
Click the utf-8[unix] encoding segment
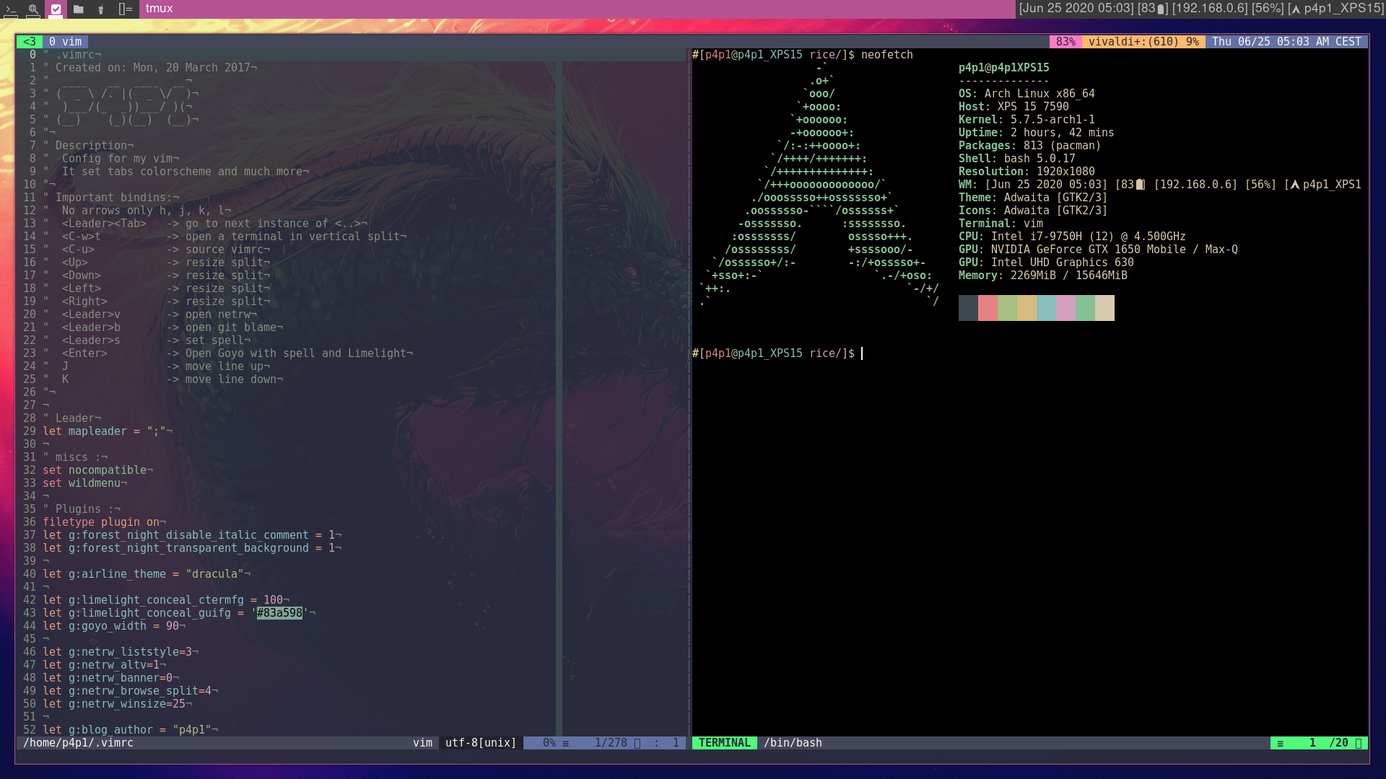(480, 743)
